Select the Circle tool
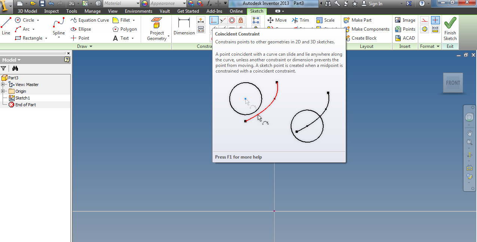 25,20
